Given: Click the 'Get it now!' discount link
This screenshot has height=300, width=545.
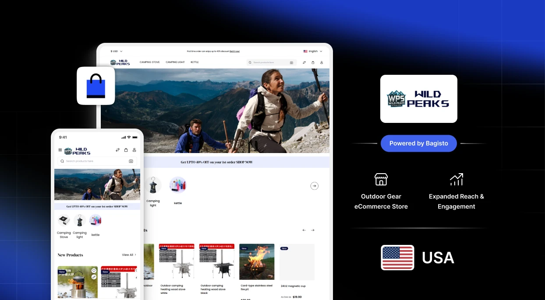Looking at the screenshot, I should [x=235, y=51].
